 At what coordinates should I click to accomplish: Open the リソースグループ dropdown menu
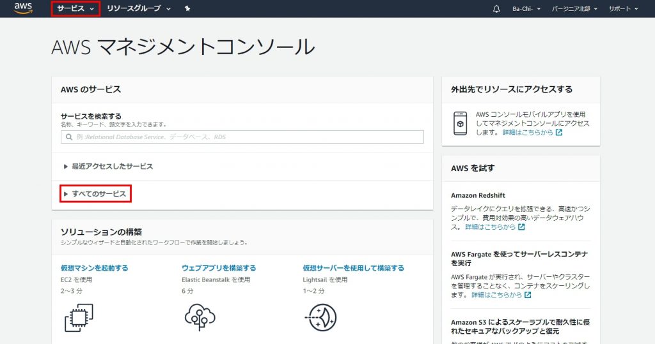139,8
